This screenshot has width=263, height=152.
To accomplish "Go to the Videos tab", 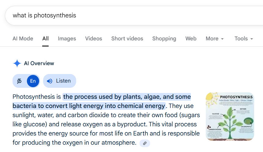I will (94, 39).
